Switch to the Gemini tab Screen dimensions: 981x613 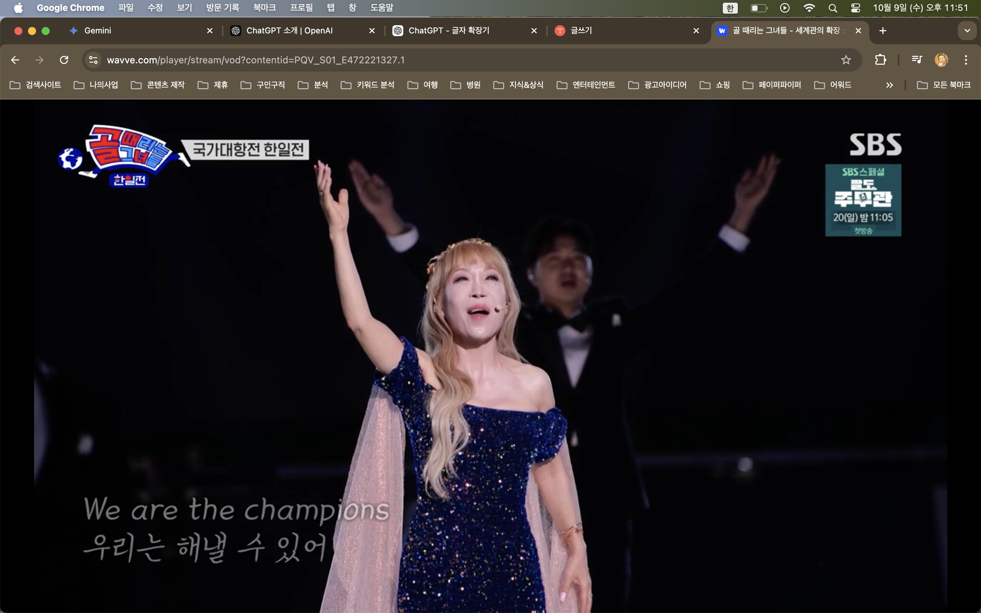[x=97, y=31]
